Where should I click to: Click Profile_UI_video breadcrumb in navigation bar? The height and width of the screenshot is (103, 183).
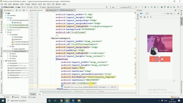(8, 7)
